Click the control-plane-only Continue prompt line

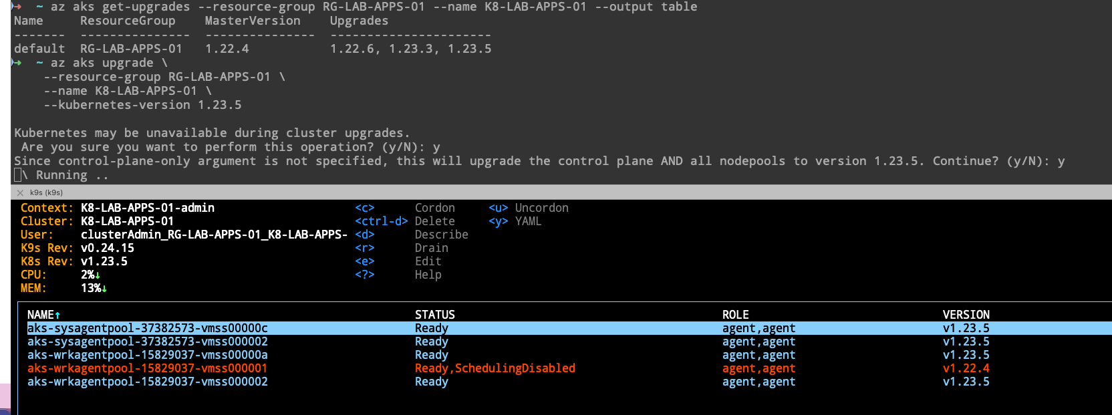[x=539, y=161]
